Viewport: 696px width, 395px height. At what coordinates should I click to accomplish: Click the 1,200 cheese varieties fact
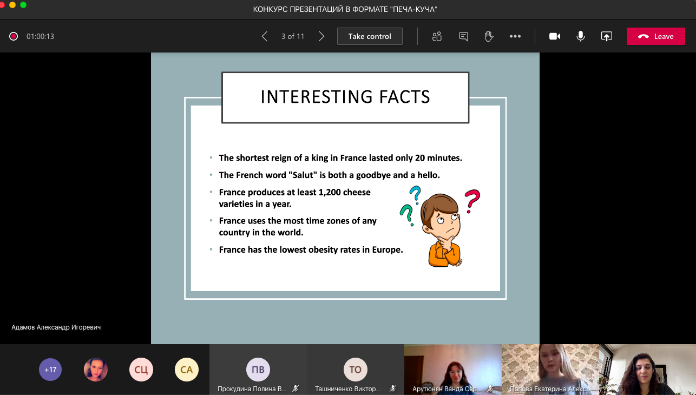click(295, 198)
